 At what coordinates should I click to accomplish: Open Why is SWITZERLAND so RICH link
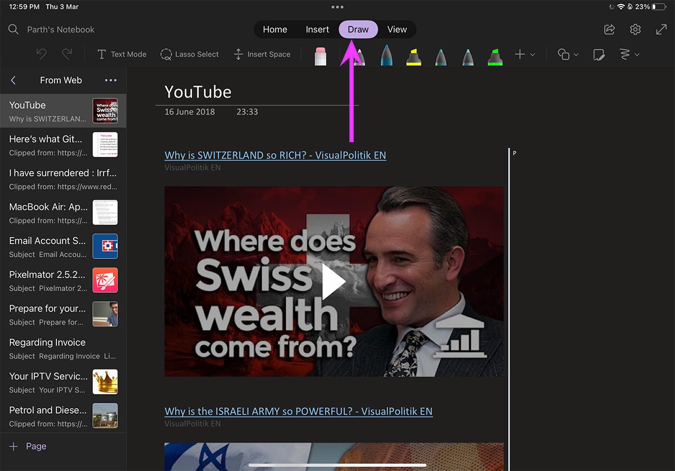275,155
